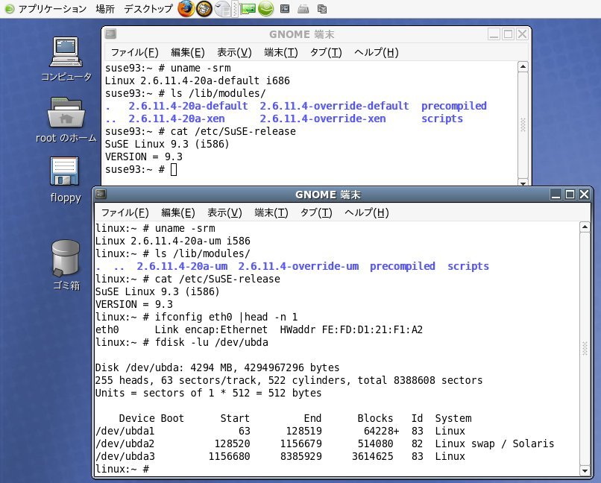This screenshot has width=601, height=483.
Task: Open ヘルプ(H) menu in front terminal
Action: [x=367, y=212]
